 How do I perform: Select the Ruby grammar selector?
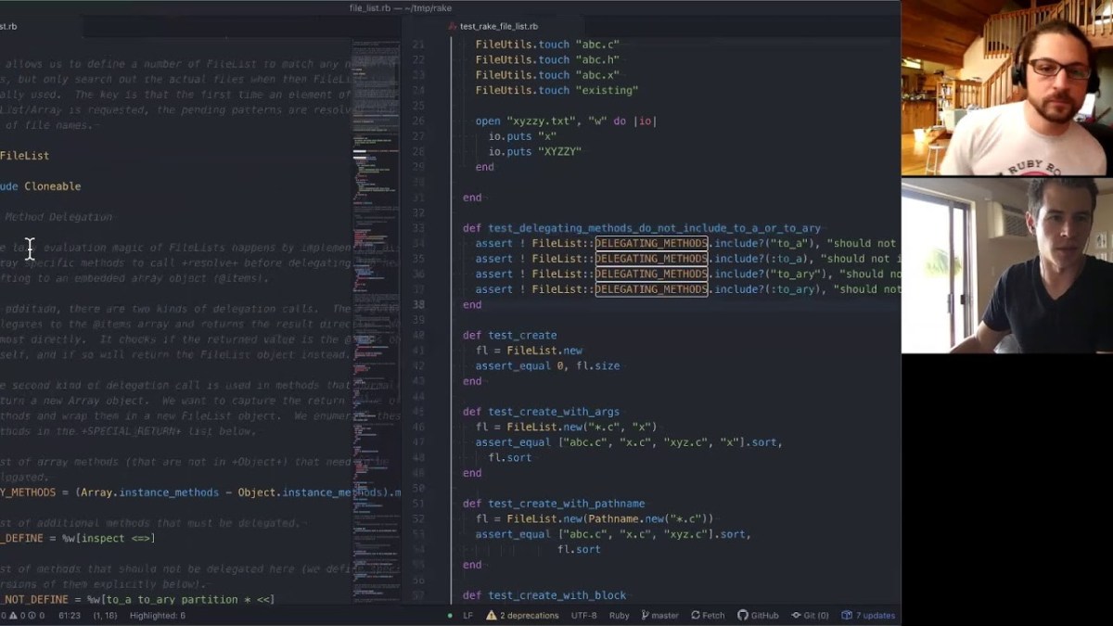click(620, 615)
